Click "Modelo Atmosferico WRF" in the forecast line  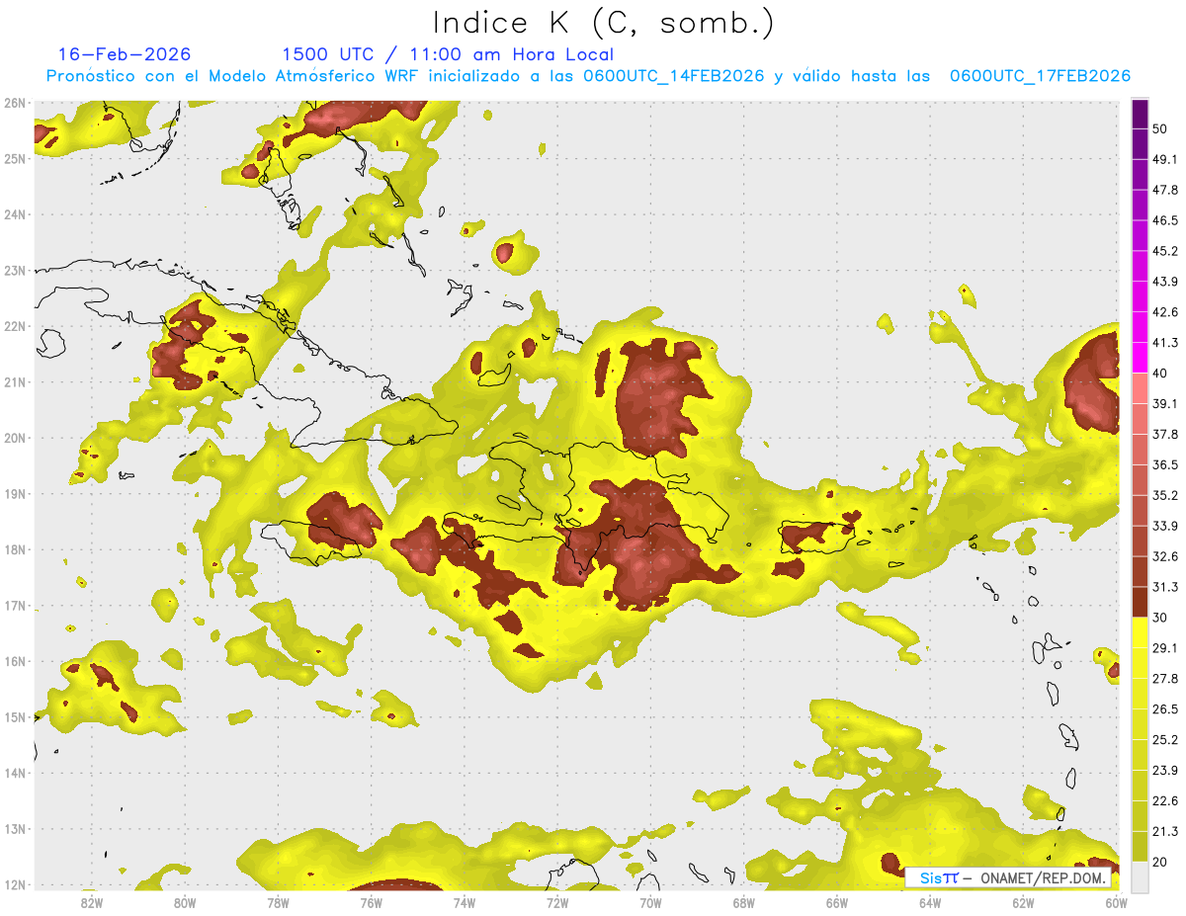coord(319,76)
